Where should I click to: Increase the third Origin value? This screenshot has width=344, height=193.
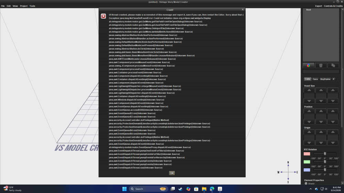[332, 132]
